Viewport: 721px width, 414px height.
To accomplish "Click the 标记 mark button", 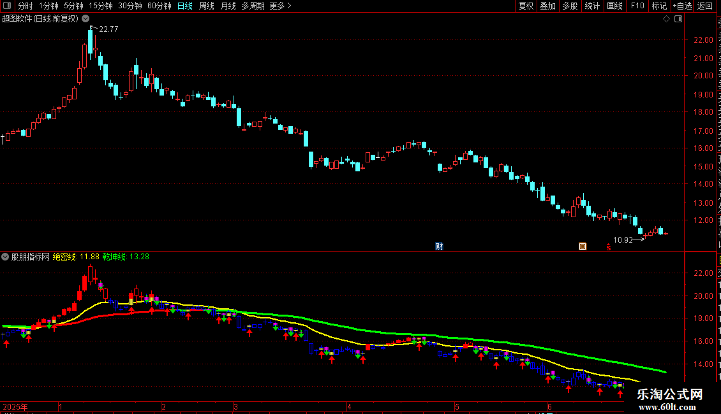I will click(x=659, y=6).
